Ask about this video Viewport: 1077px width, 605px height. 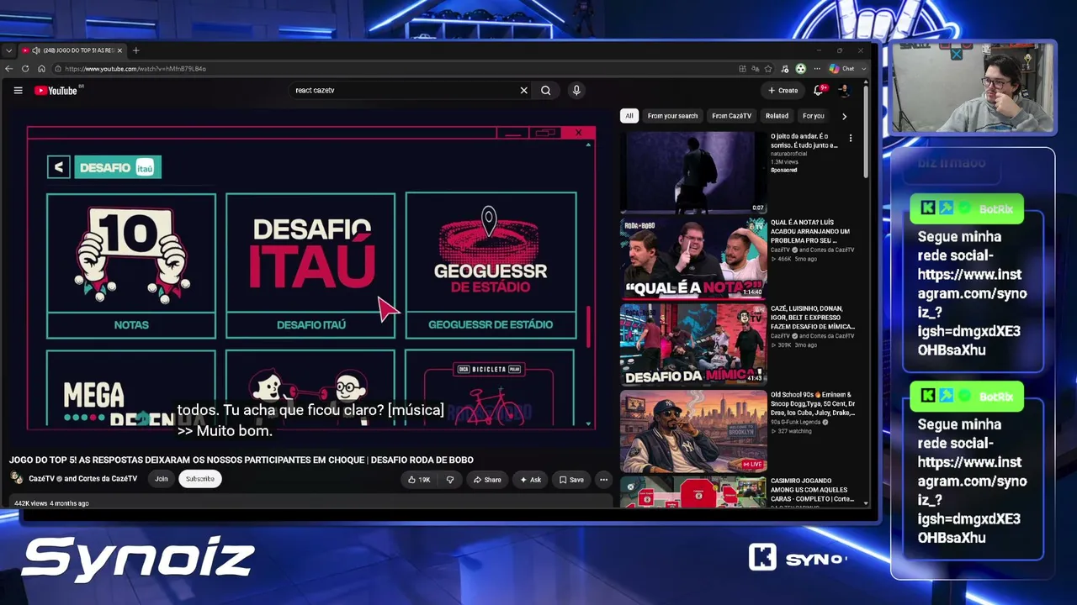point(530,480)
